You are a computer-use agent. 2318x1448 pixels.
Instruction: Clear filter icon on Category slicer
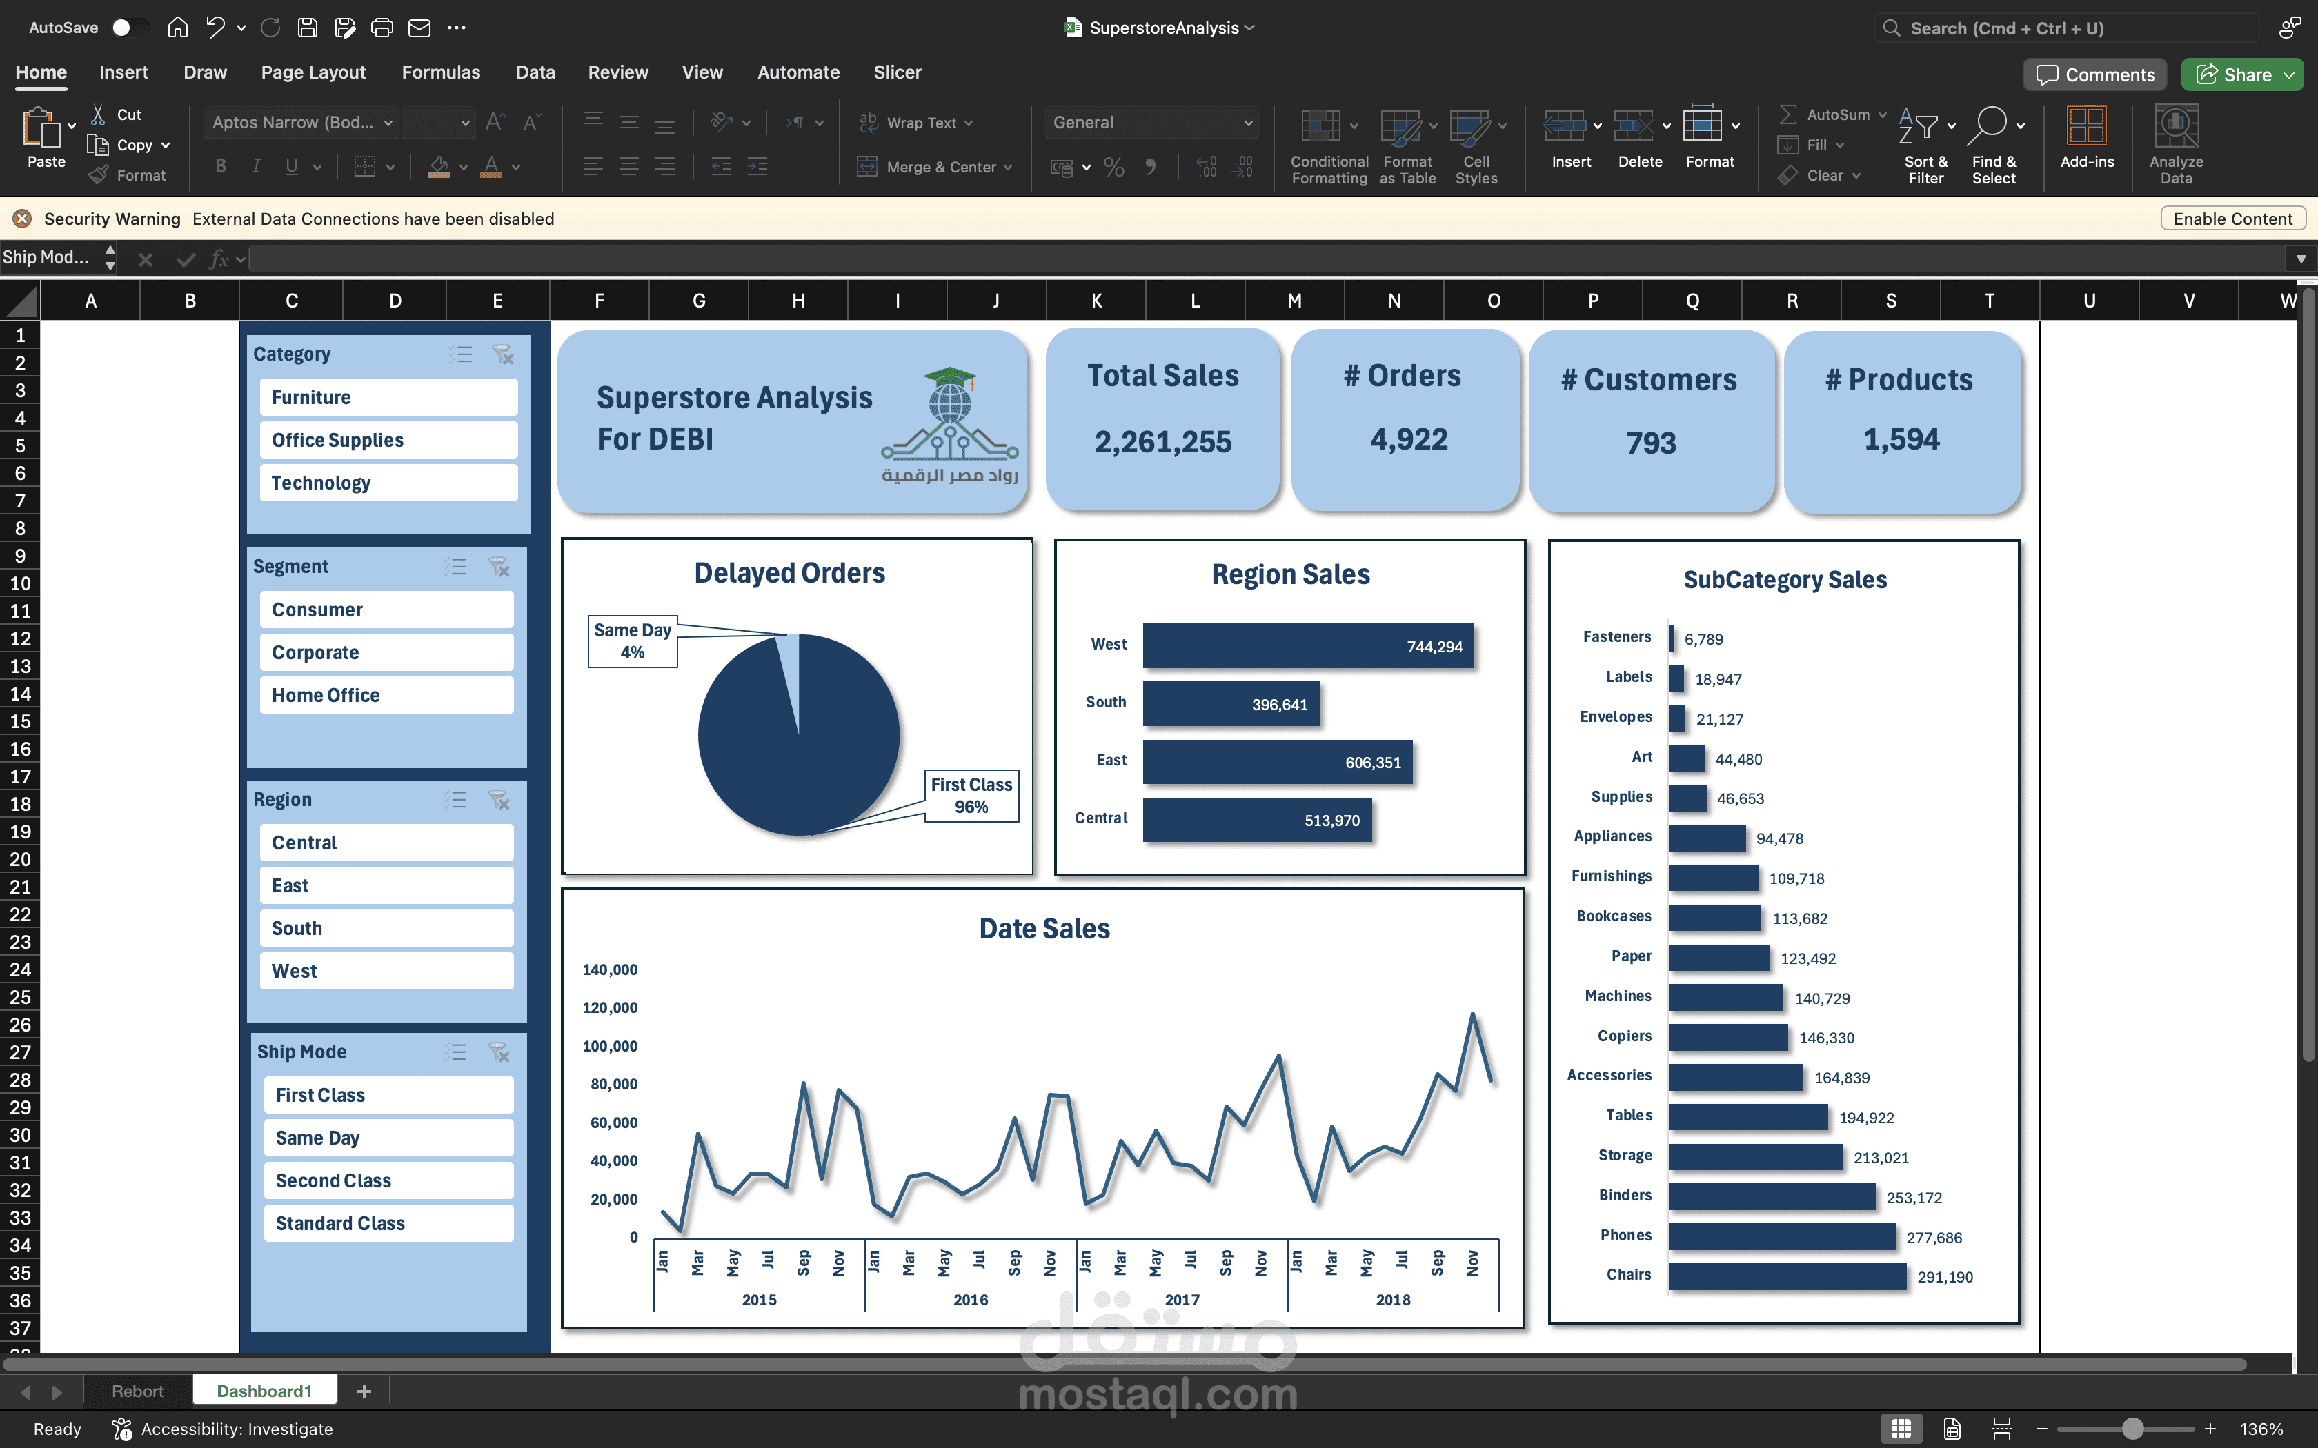(x=503, y=355)
